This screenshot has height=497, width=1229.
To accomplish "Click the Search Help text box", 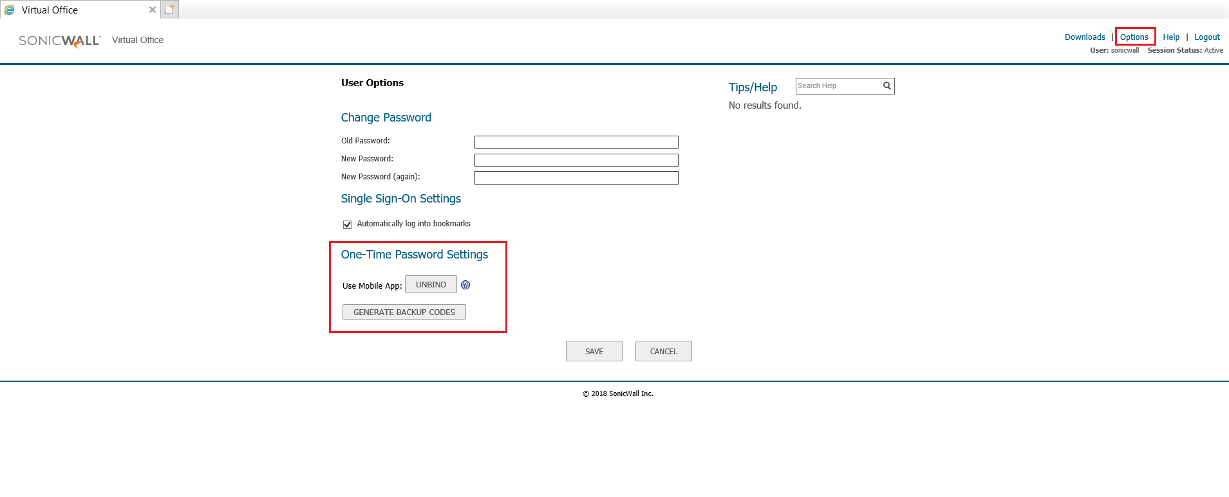I will [838, 86].
